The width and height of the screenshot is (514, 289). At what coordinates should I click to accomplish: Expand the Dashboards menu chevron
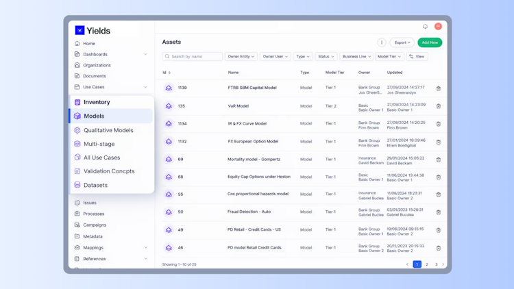point(145,54)
